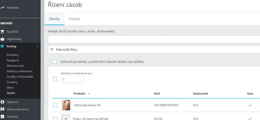Screen dimensions: 260x120
Task: Click the Objednávky basket icon
Action: [2, 39]
